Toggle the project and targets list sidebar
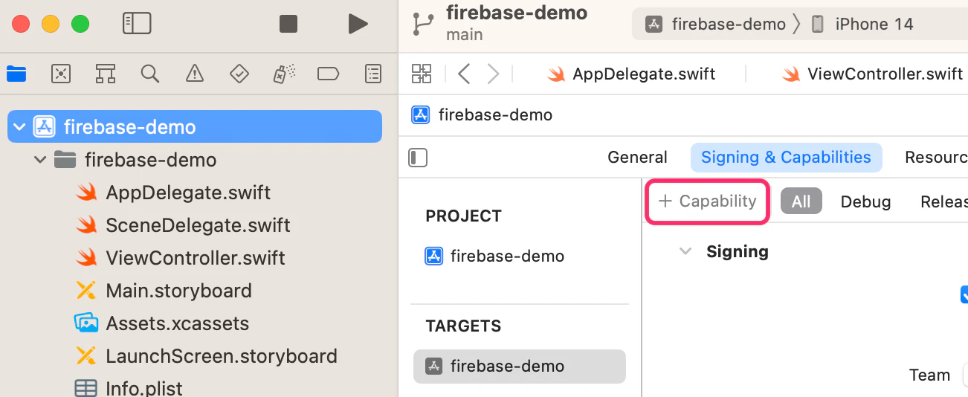 418,158
